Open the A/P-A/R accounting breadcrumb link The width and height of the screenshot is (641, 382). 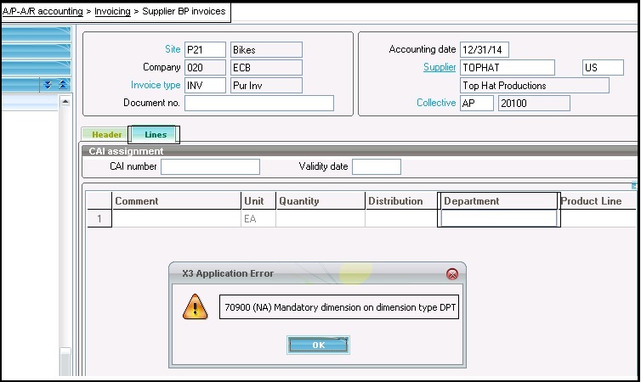click(43, 11)
